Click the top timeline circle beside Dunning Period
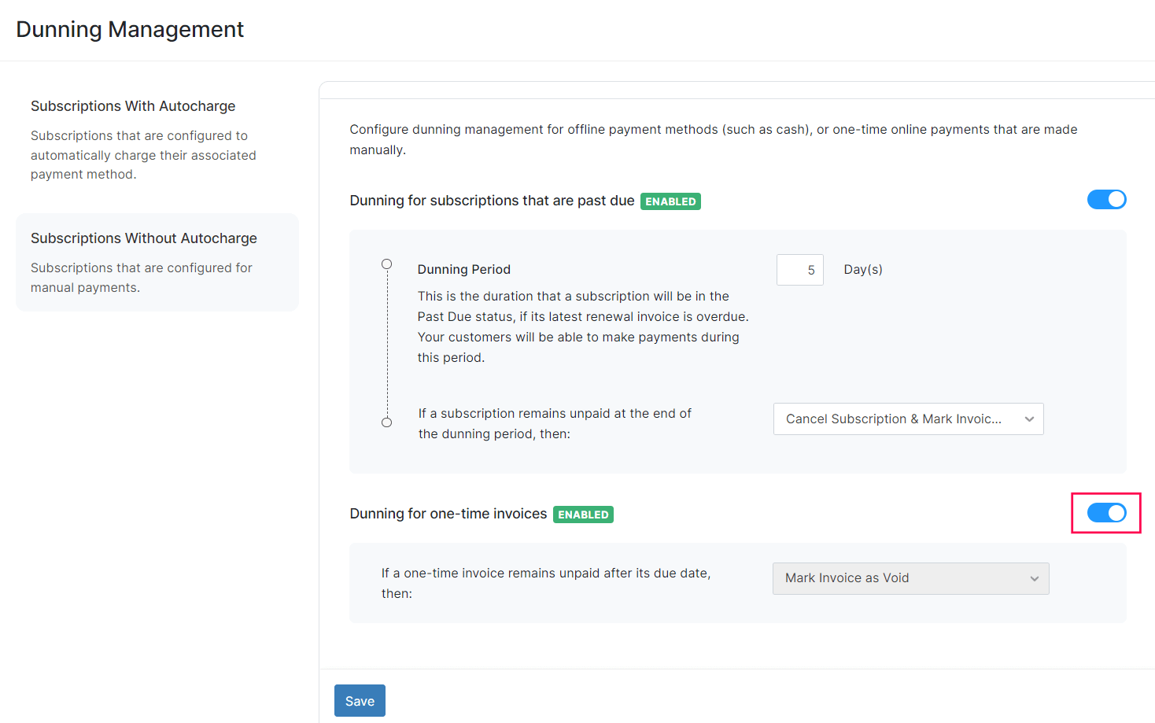 pyautogui.click(x=386, y=264)
